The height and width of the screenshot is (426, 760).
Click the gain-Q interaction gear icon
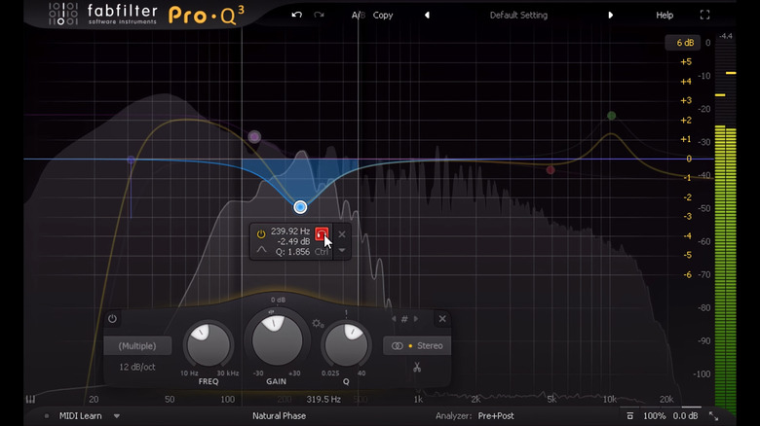[x=317, y=323]
